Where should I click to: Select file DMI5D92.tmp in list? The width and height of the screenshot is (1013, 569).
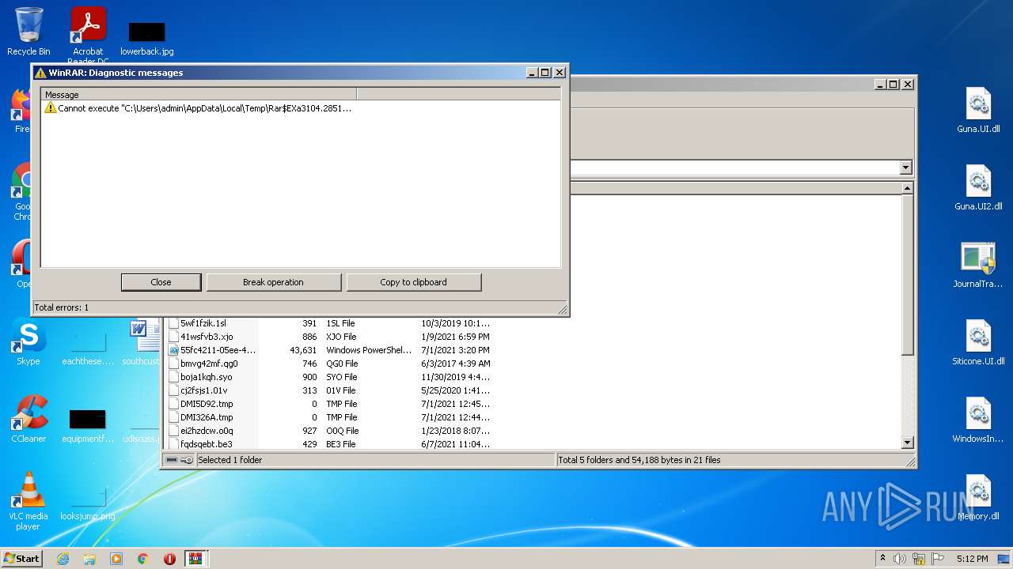tap(207, 404)
